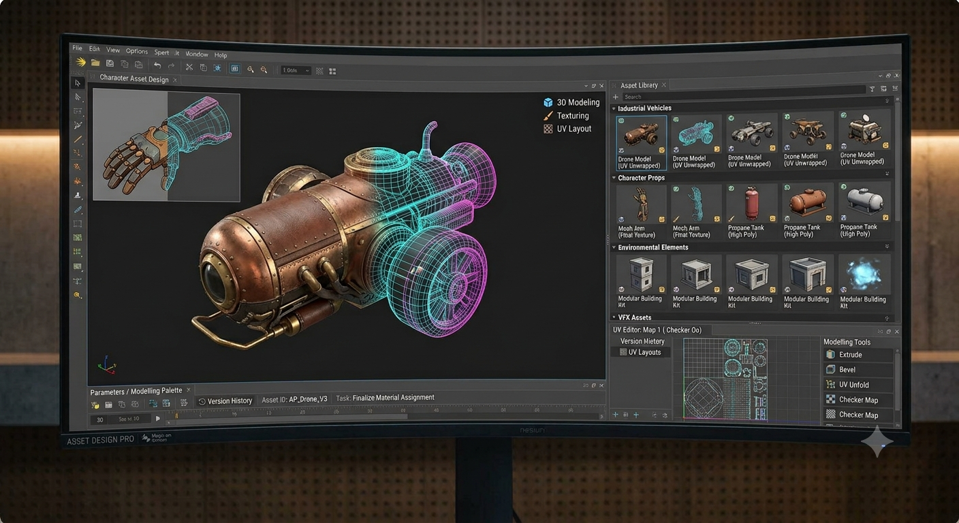Collapse the Industrial Vehicles section

[x=614, y=108]
